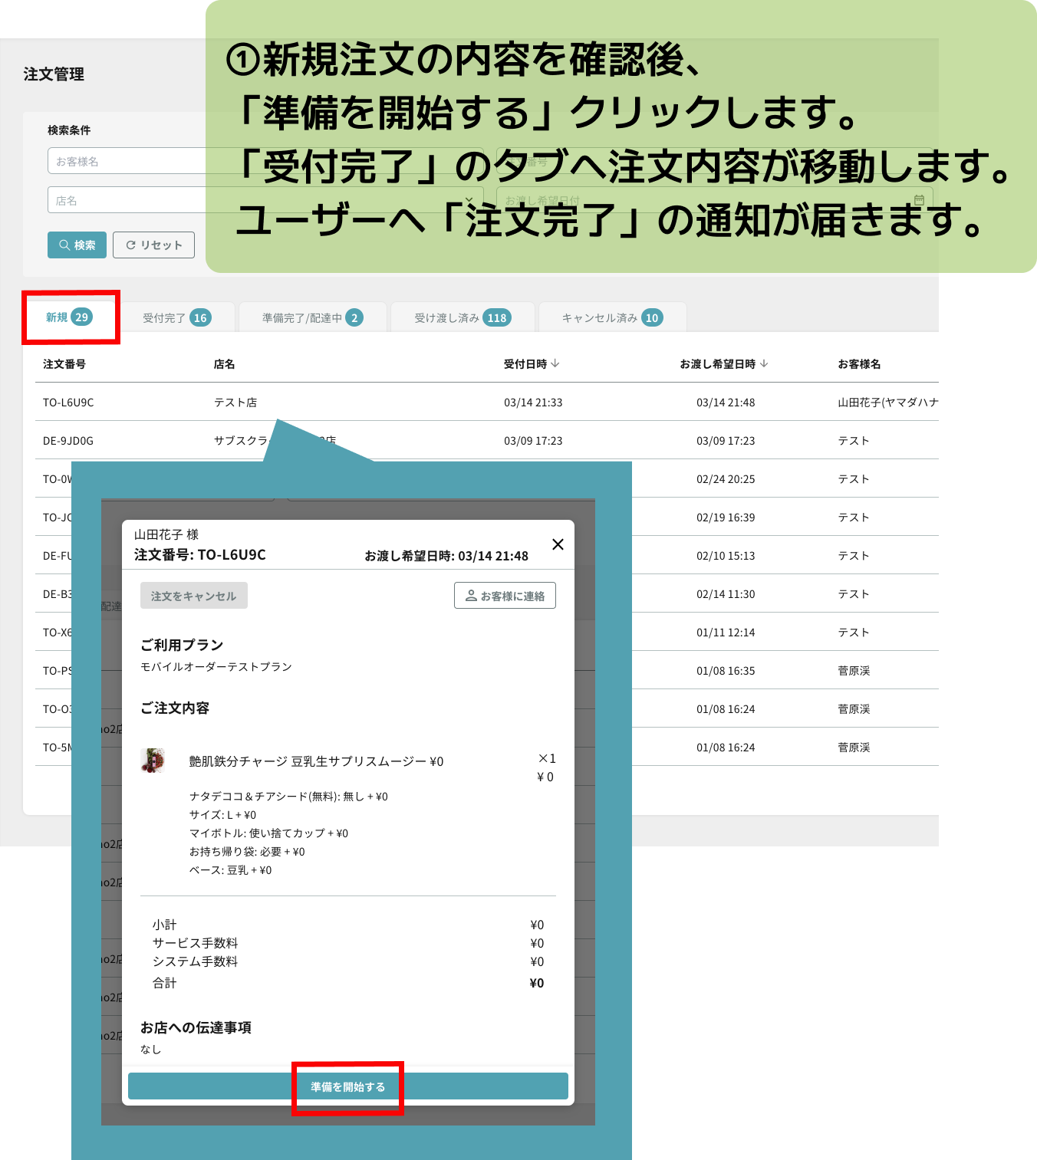Click the 注文番号: TO-L6U9C dialog heading

[200, 554]
